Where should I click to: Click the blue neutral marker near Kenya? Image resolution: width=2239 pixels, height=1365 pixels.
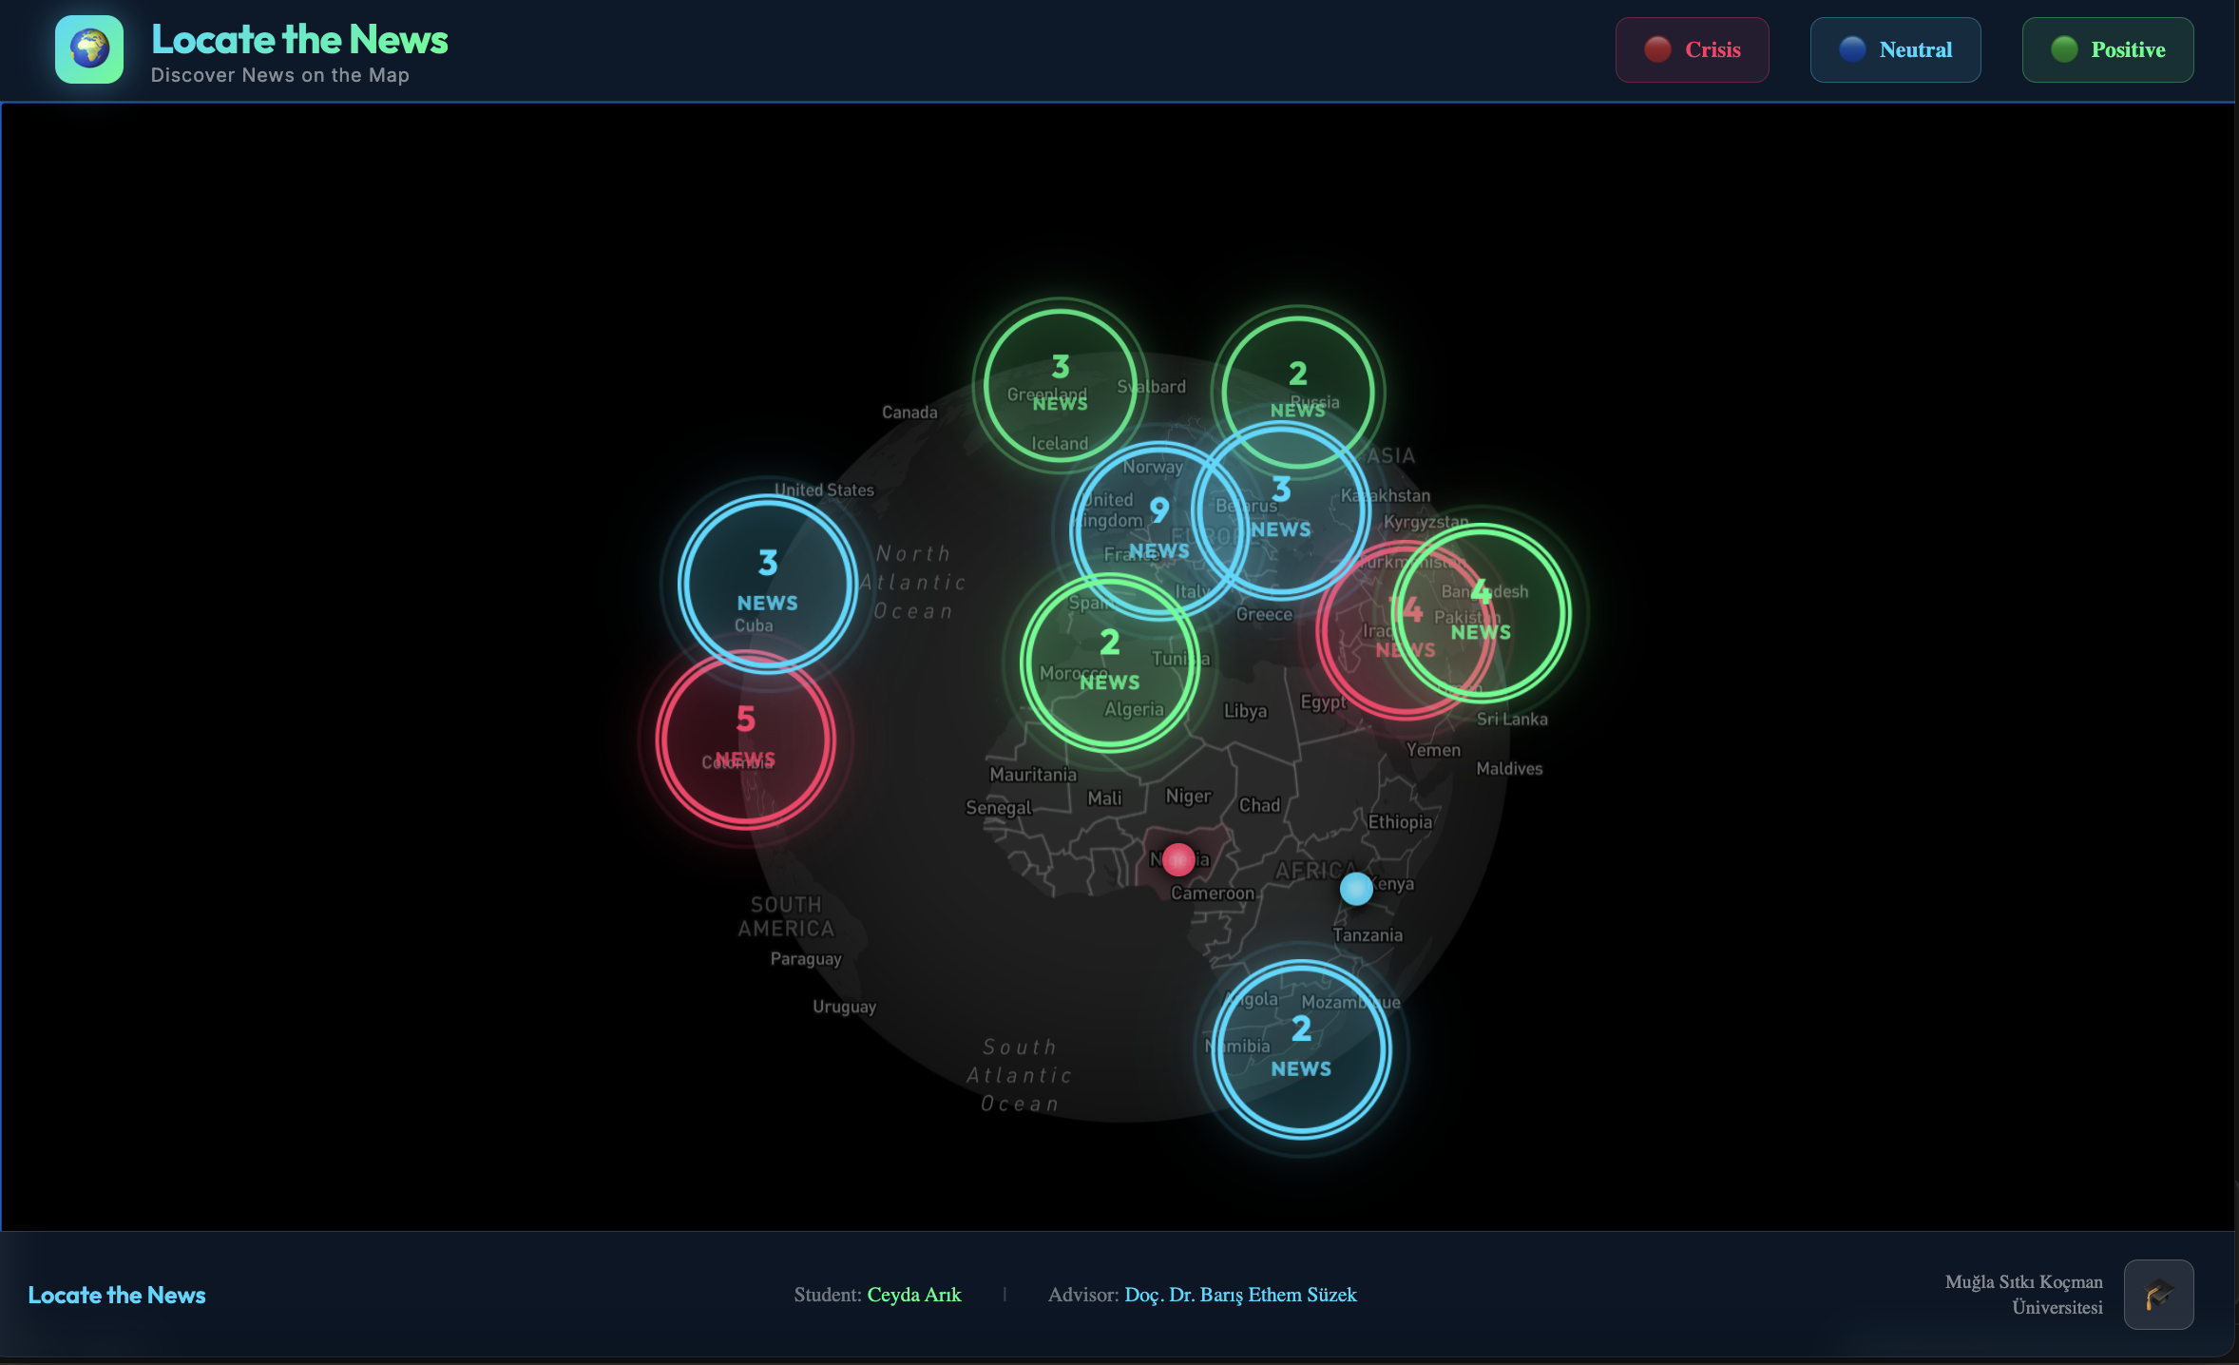(x=1356, y=889)
